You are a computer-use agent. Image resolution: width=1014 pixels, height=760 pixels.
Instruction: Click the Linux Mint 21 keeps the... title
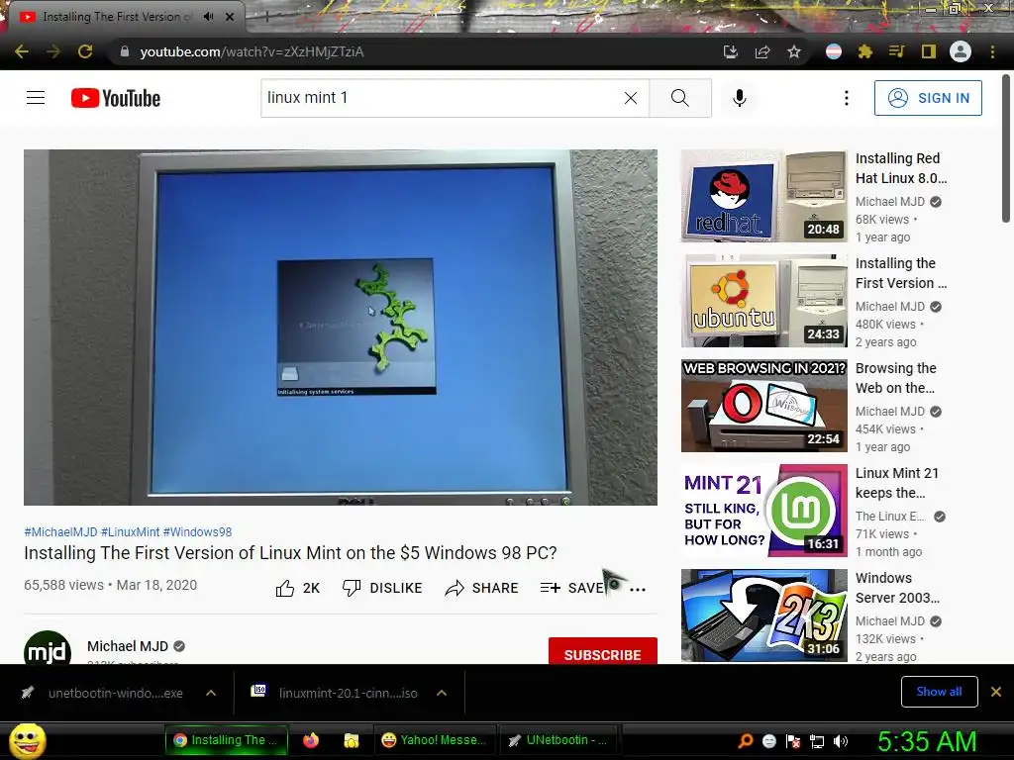click(897, 483)
